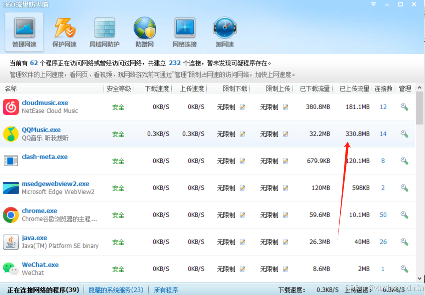Open chrome.exe program name link
The image size is (425, 295).
point(39,211)
